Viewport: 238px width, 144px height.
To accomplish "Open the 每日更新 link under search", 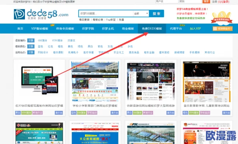I will tap(84, 20).
